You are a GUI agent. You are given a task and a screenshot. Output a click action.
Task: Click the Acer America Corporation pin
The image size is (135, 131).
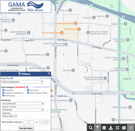[128, 40]
